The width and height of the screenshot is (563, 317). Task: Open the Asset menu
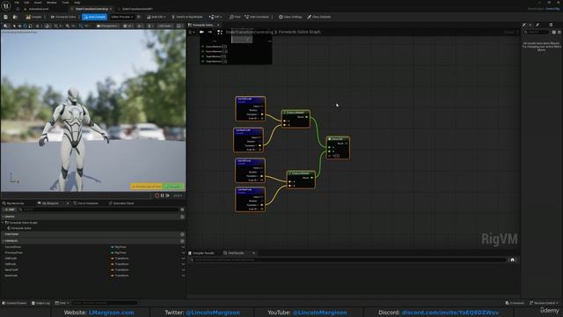(x=38, y=3)
